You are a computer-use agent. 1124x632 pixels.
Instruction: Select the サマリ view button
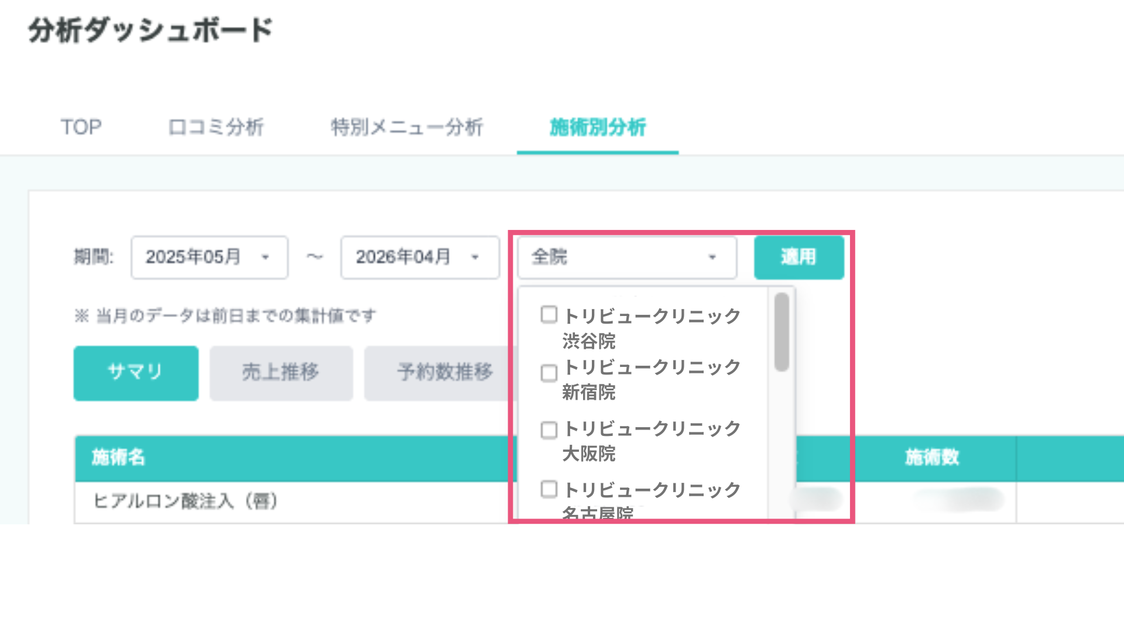tap(136, 373)
